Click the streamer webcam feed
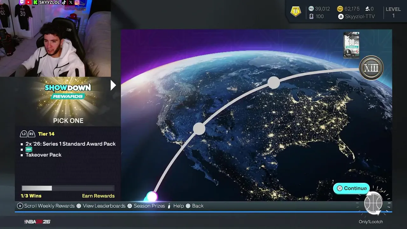 click(55, 38)
